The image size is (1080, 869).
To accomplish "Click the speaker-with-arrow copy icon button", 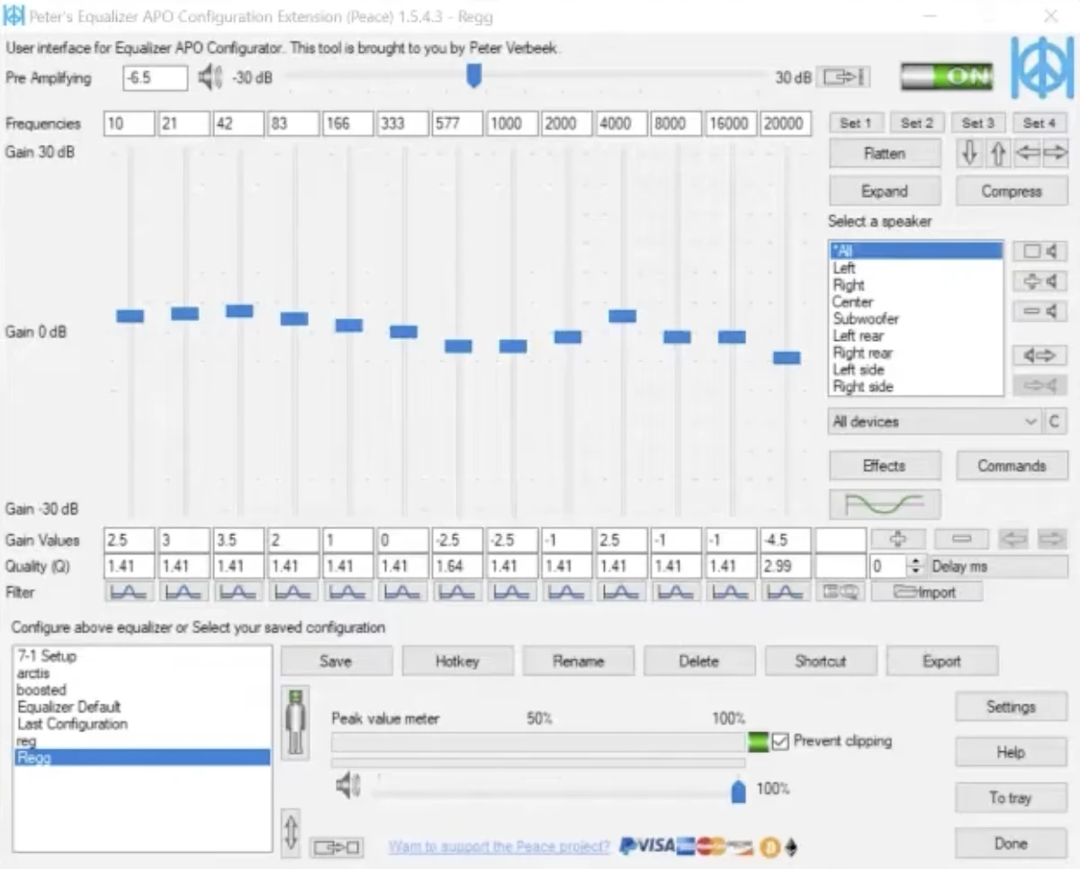I will pyautogui.click(x=1039, y=355).
